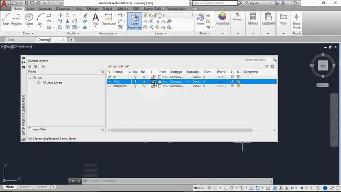Viewport: 341px width, 192px height.
Task: Toggle the Lock icon for layer 0
Action: coord(153,77)
